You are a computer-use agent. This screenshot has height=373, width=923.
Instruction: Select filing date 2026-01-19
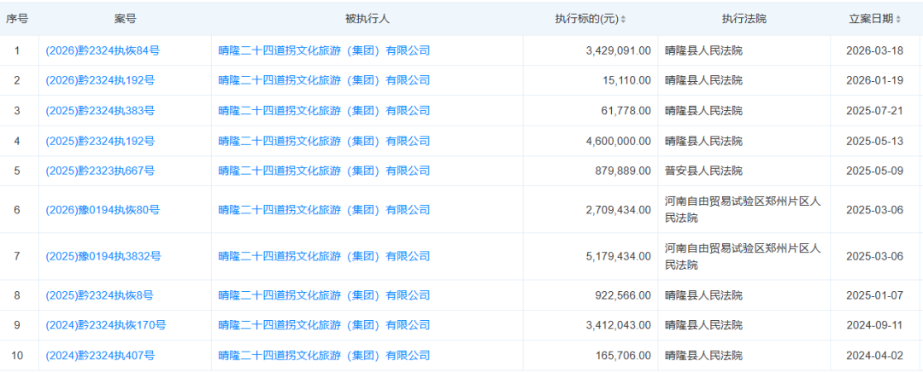[x=875, y=80]
